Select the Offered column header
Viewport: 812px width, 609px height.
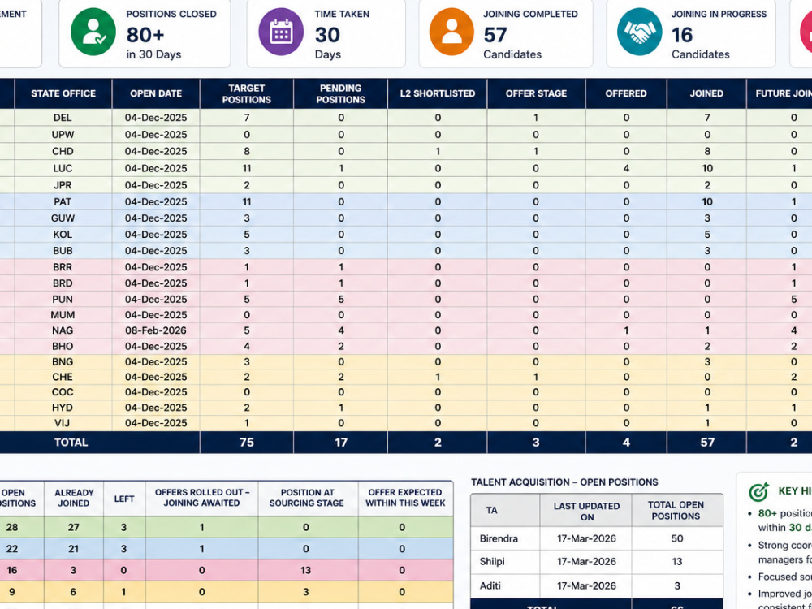pos(626,93)
